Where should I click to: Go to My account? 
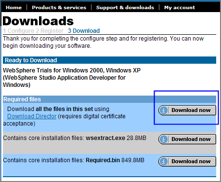(180, 7)
